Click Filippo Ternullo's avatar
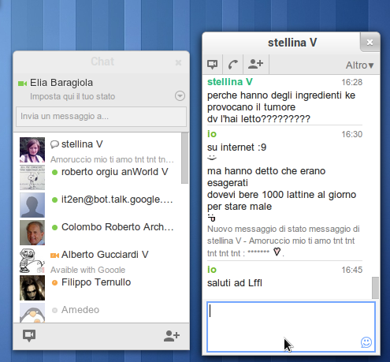Screen dimensions: 390x362 click(32, 288)
